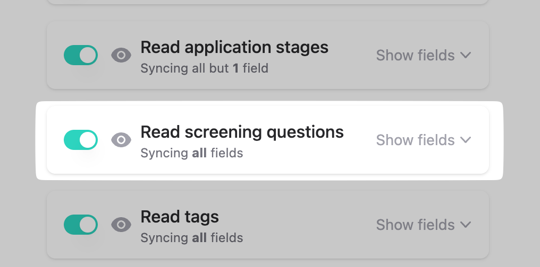This screenshot has width=540, height=267.
Task: Click "Syncing all fields" under Read screening questions
Action: 191,153
